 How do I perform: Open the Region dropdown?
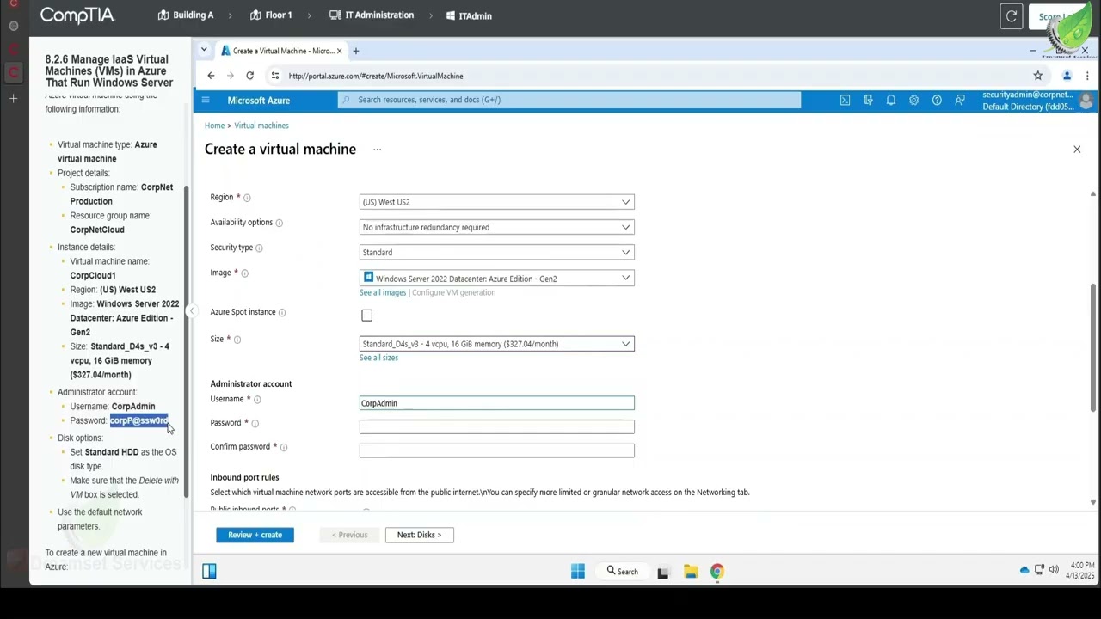[x=497, y=202]
